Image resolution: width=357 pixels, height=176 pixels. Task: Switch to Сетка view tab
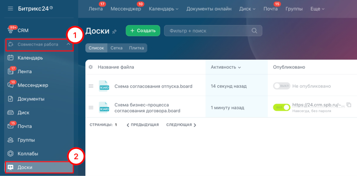pyautogui.click(x=116, y=48)
